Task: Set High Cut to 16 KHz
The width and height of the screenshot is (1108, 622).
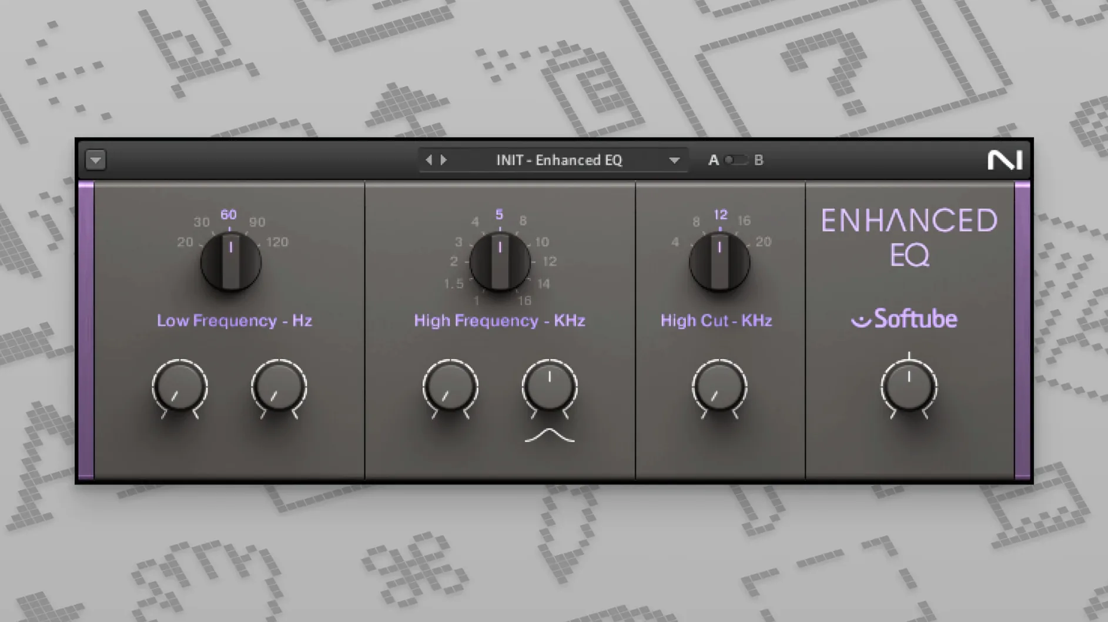Action: [x=744, y=221]
